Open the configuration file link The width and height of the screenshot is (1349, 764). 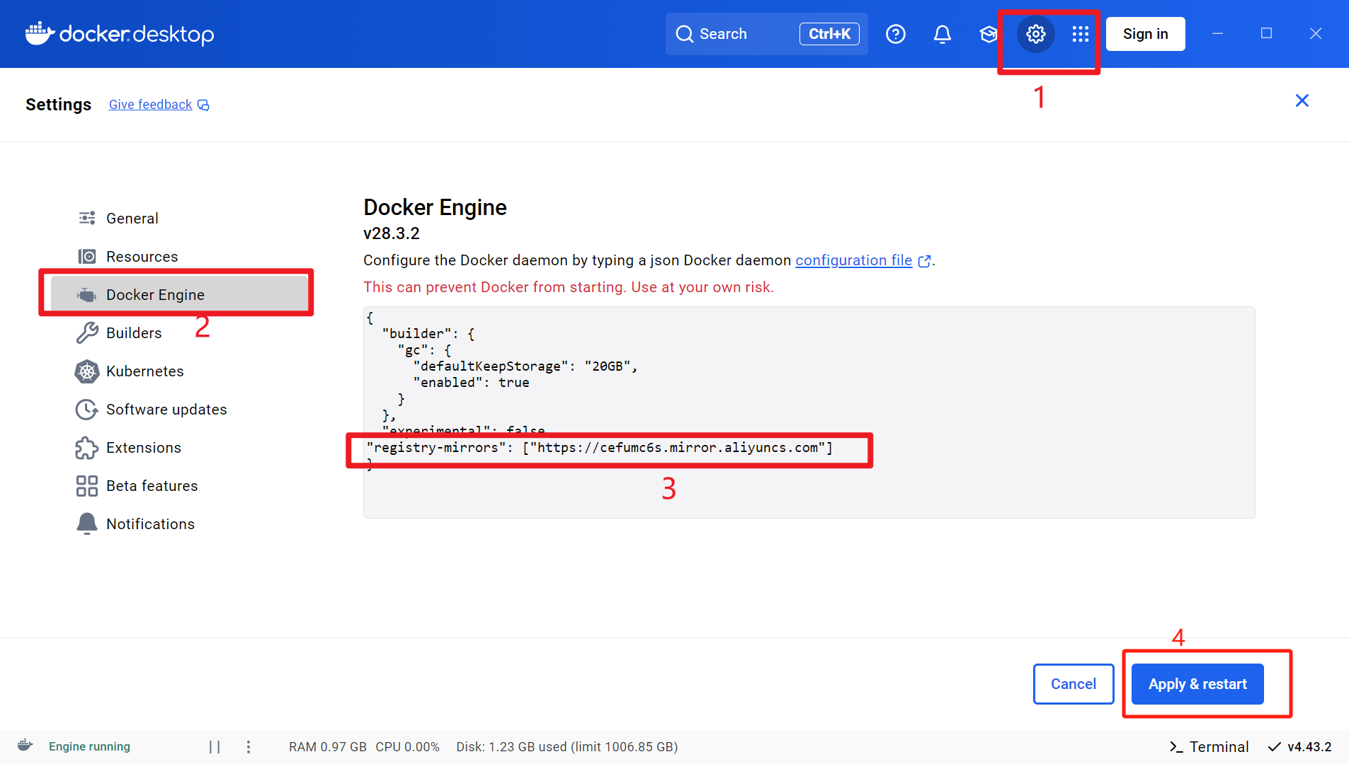pyautogui.click(x=853, y=260)
